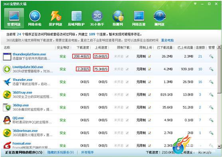
Task: Select the QQ.exe program name
Action: (18, 118)
